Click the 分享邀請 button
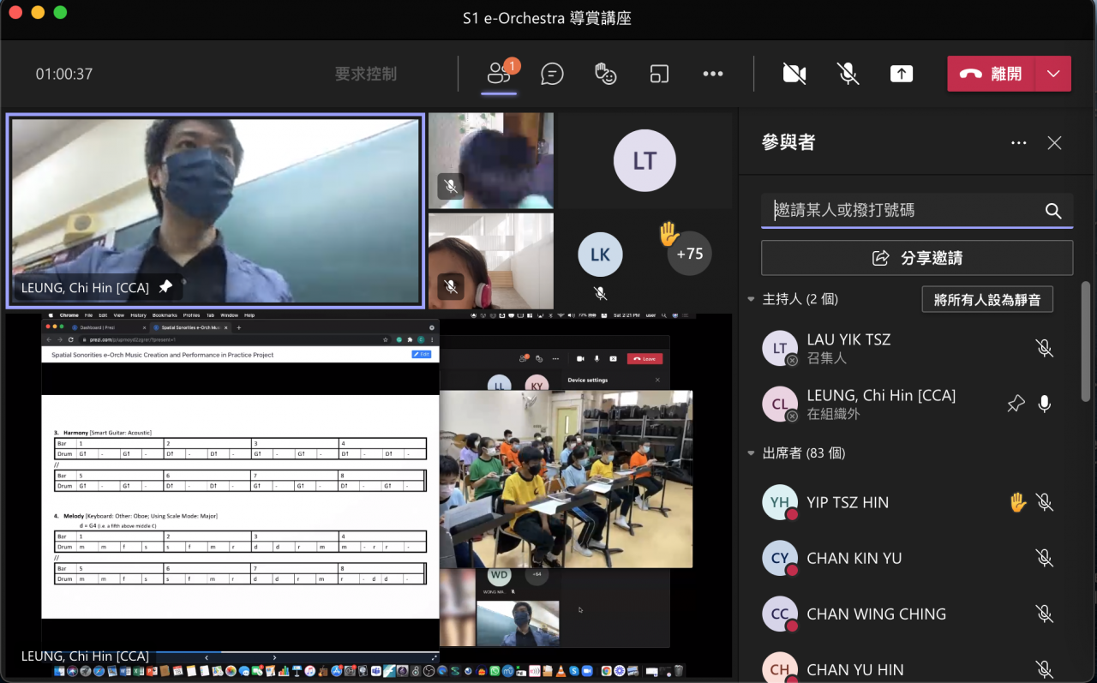The height and width of the screenshot is (683, 1097). tap(916, 258)
